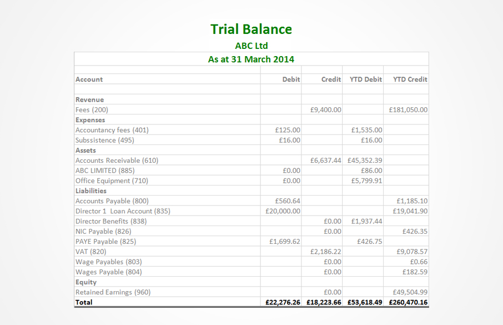Viewport: 503px width, 325px height.
Task: Click the YTD Debit column header
Action: click(365, 79)
